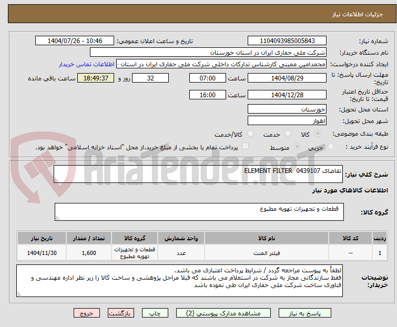The image size is (397, 327).
Task: Click the واحد شمارش column header
Action: pos(181,238)
